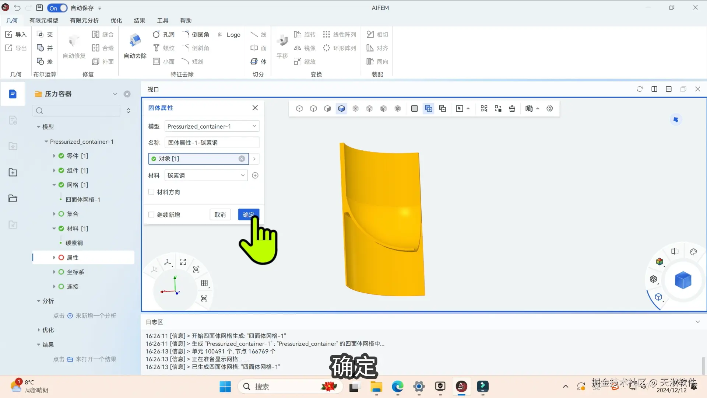Click the 名称 name input field

(x=212, y=143)
